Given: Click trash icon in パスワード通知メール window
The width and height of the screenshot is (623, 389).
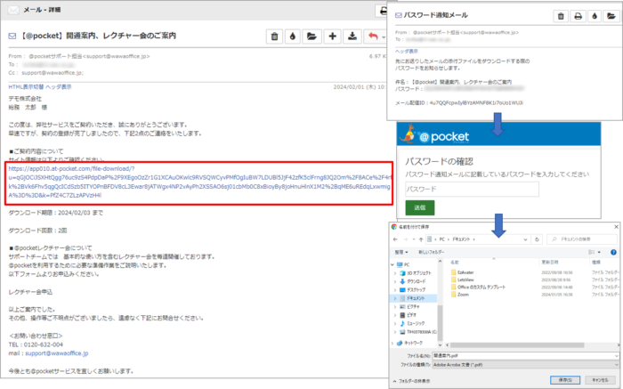Looking at the screenshot, I should pyautogui.click(x=561, y=16).
